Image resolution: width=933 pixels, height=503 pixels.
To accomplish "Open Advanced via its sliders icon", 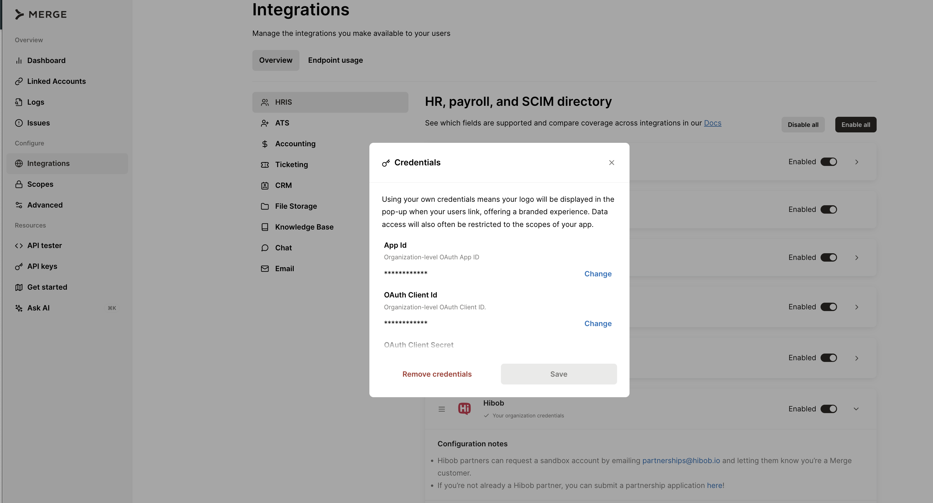I will coord(19,205).
